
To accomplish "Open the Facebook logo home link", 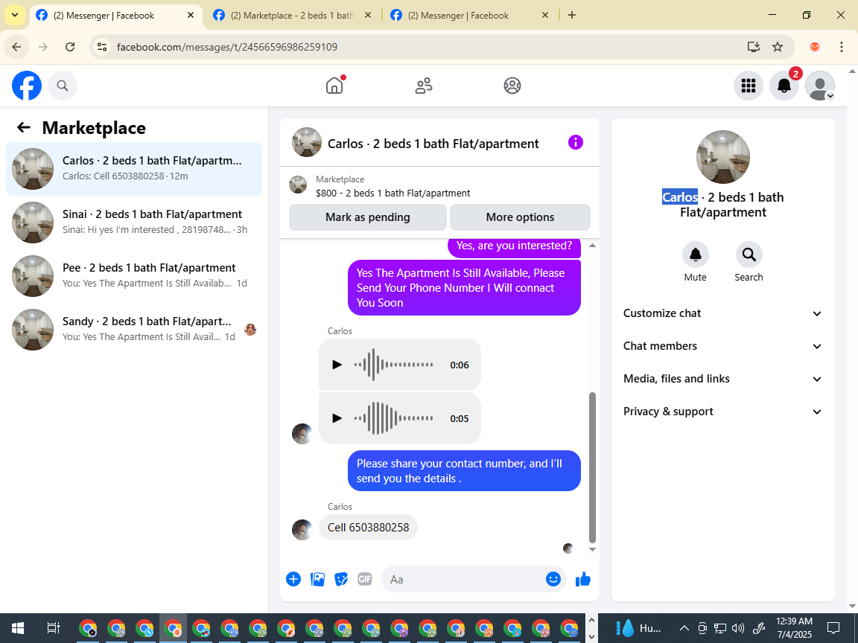I will [x=27, y=86].
